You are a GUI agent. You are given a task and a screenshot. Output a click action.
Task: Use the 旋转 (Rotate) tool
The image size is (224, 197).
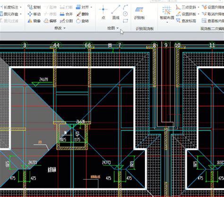click(82, 21)
